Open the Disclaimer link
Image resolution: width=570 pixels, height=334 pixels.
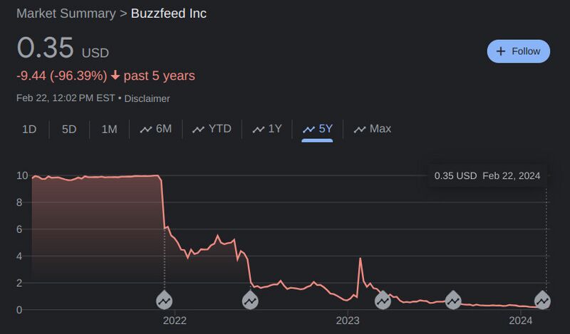point(147,98)
